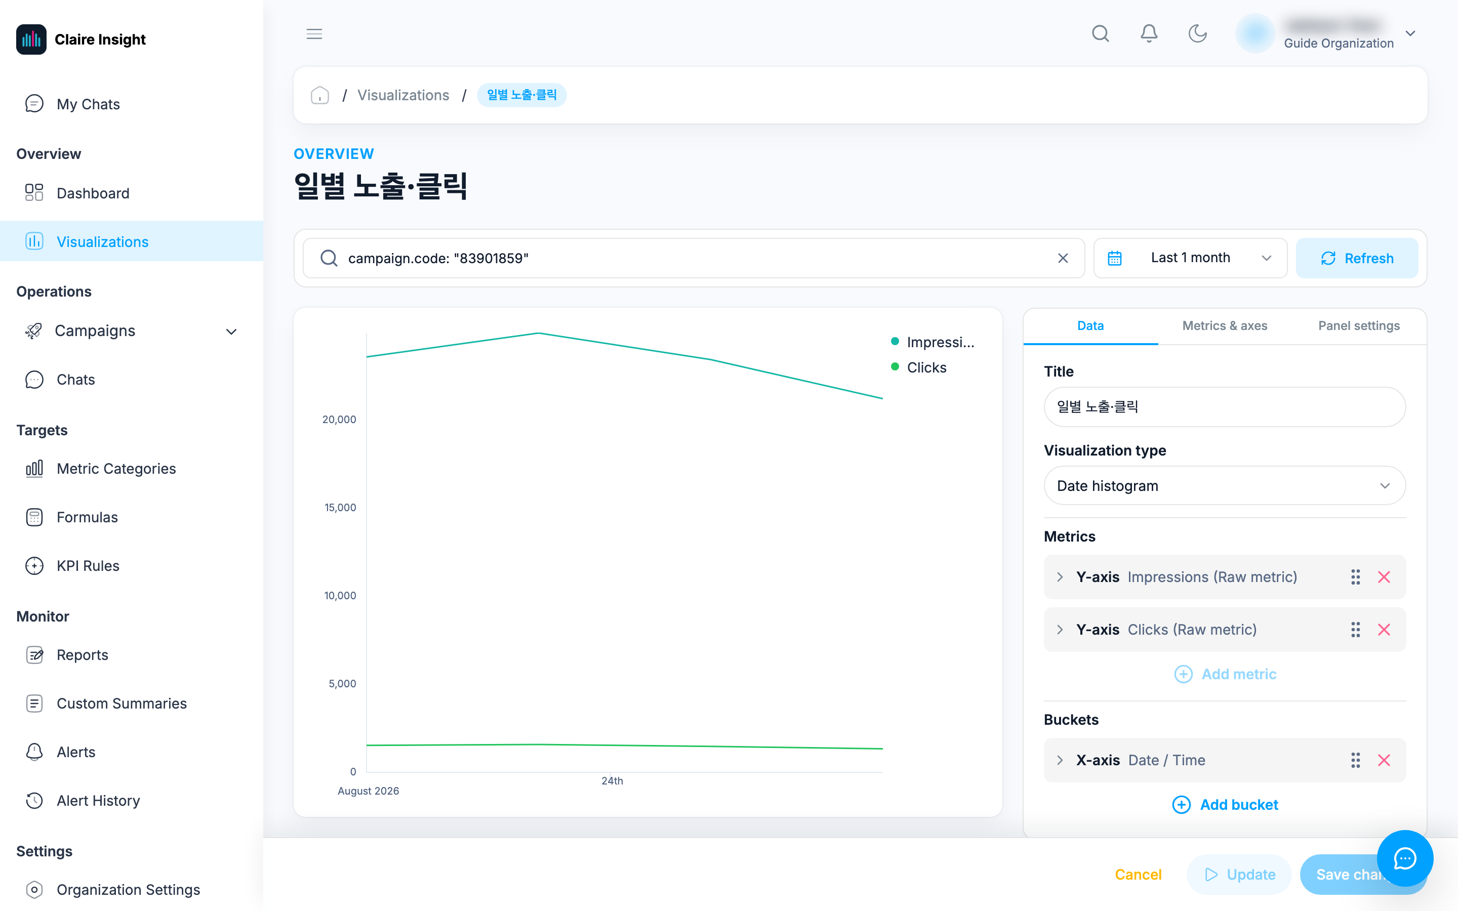
Task: Open notifications bell
Action: 1149,33
